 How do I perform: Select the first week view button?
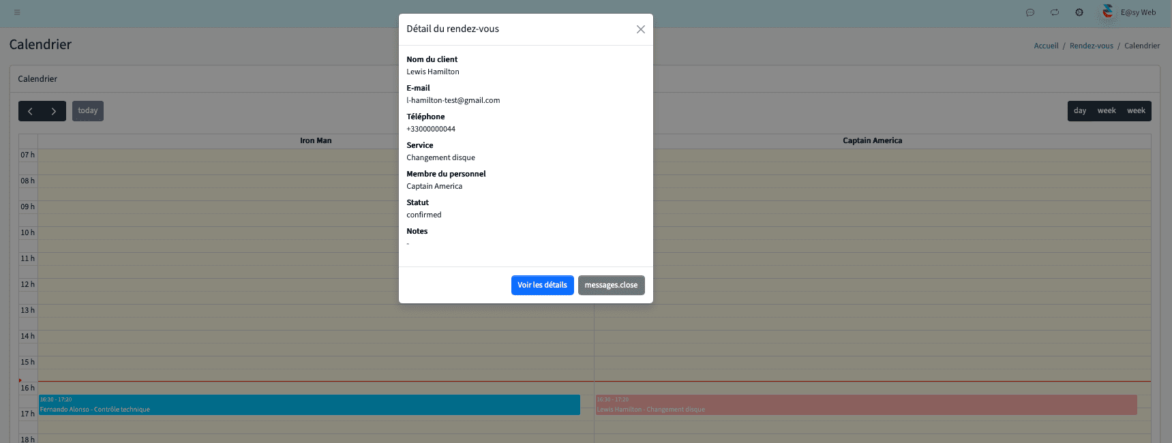(x=1107, y=111)
